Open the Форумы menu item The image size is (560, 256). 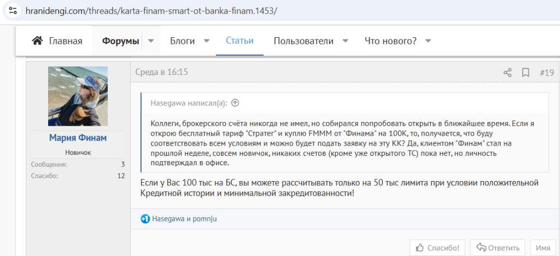coord(121,41)
